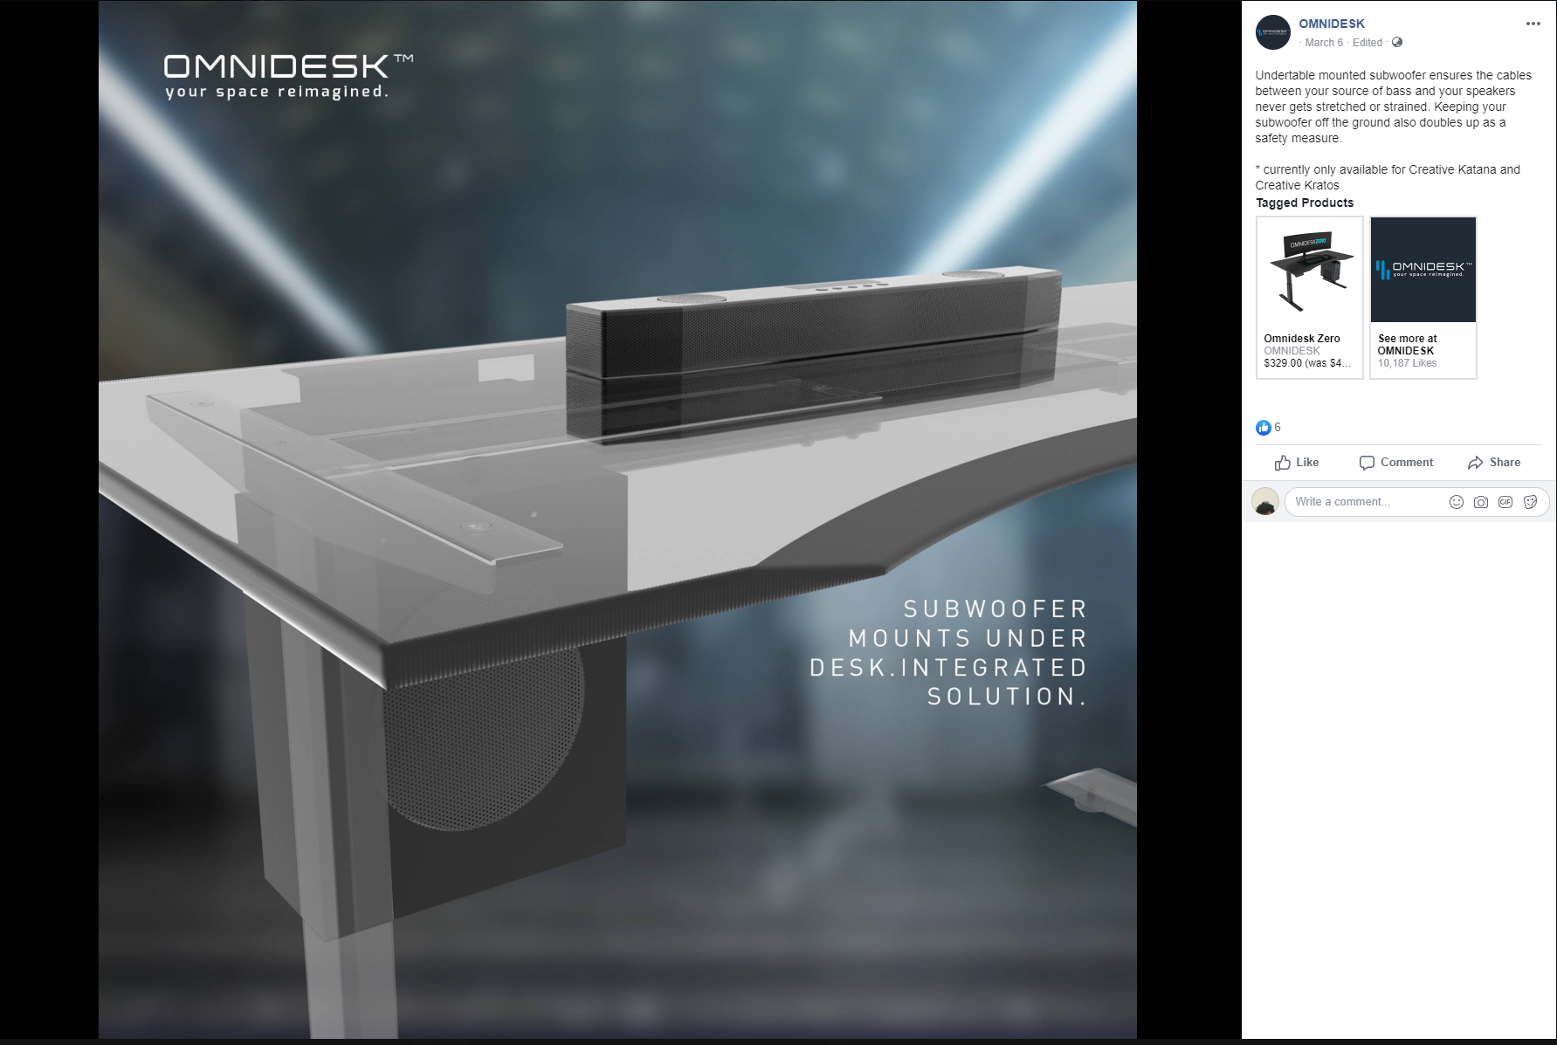
Task: Insert an emoji in comment
Action: (x=1456, y=502)
